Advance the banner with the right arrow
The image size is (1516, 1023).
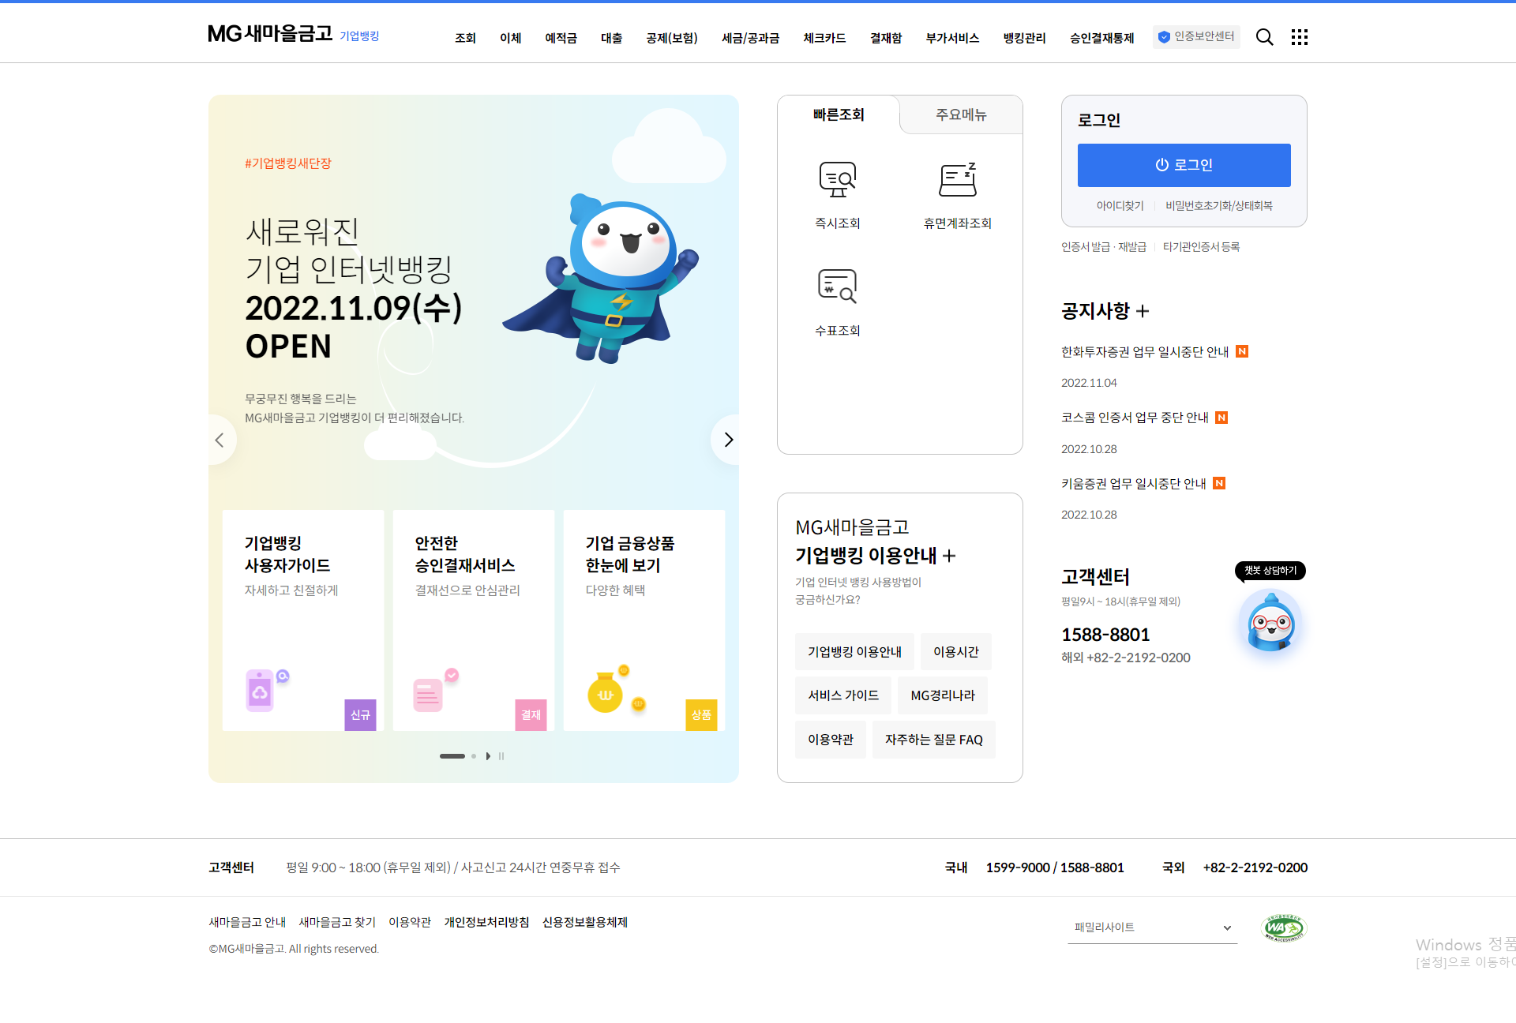[727, 440]
